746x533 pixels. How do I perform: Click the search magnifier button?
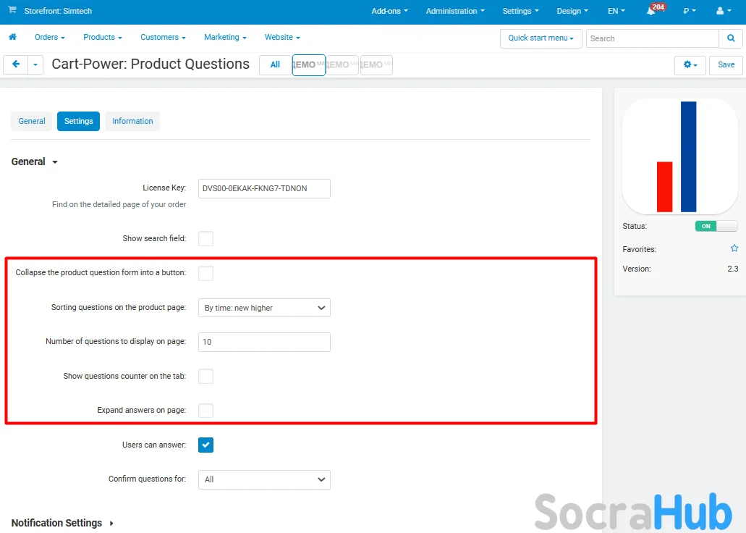[731, 38]
